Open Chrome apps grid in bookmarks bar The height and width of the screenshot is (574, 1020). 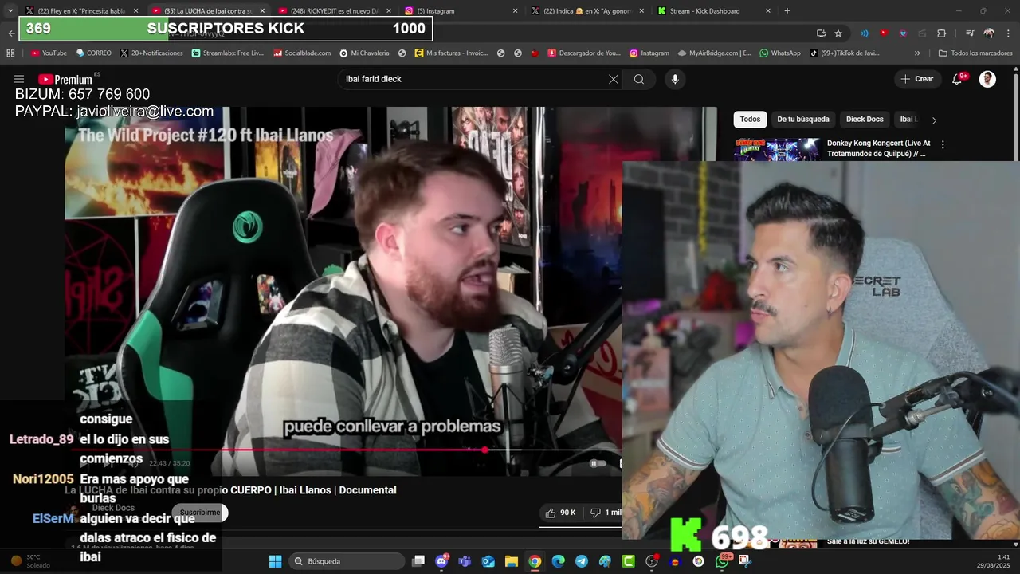pyautogui.click(x=10, y=53)
